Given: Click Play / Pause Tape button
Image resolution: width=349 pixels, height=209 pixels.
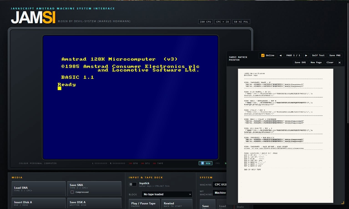Looking at the screenshot, I should [x=144, y=204].
